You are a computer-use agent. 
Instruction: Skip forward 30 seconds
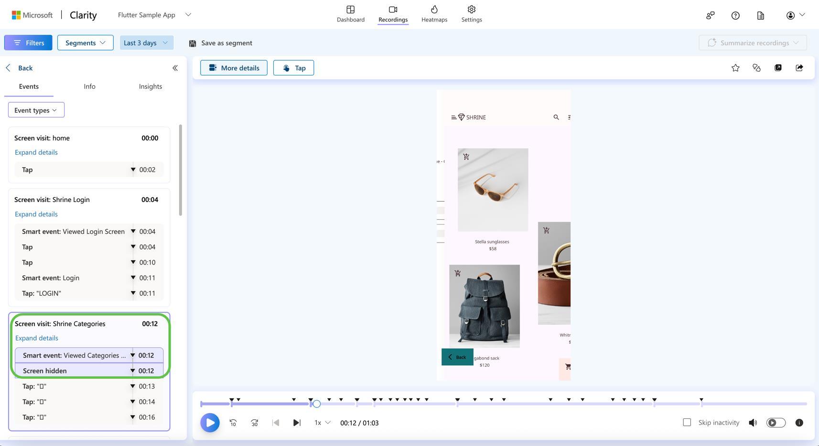point(255,423)
